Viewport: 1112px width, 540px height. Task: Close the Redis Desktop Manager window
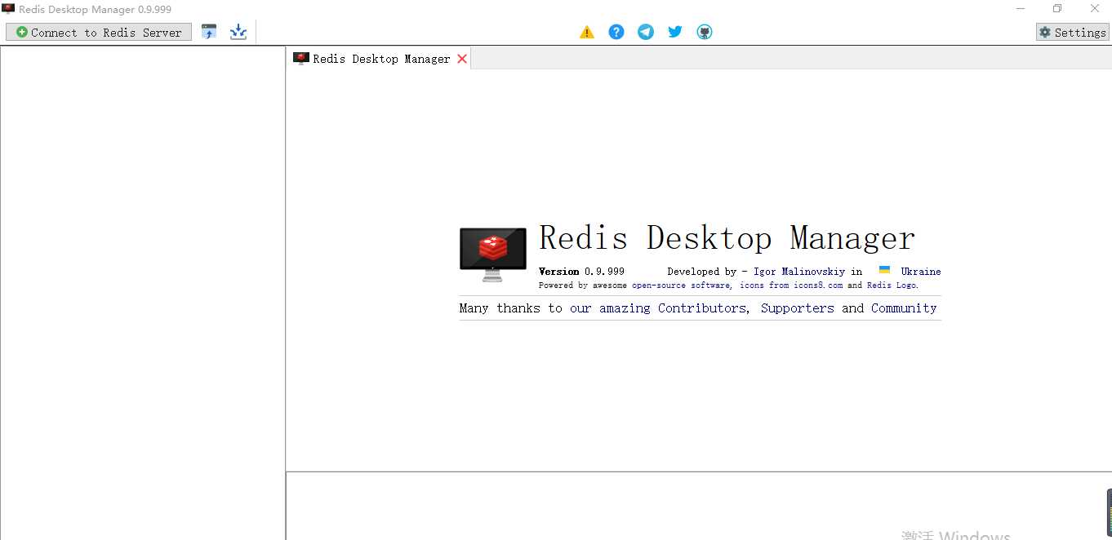tap(1094, 9)
